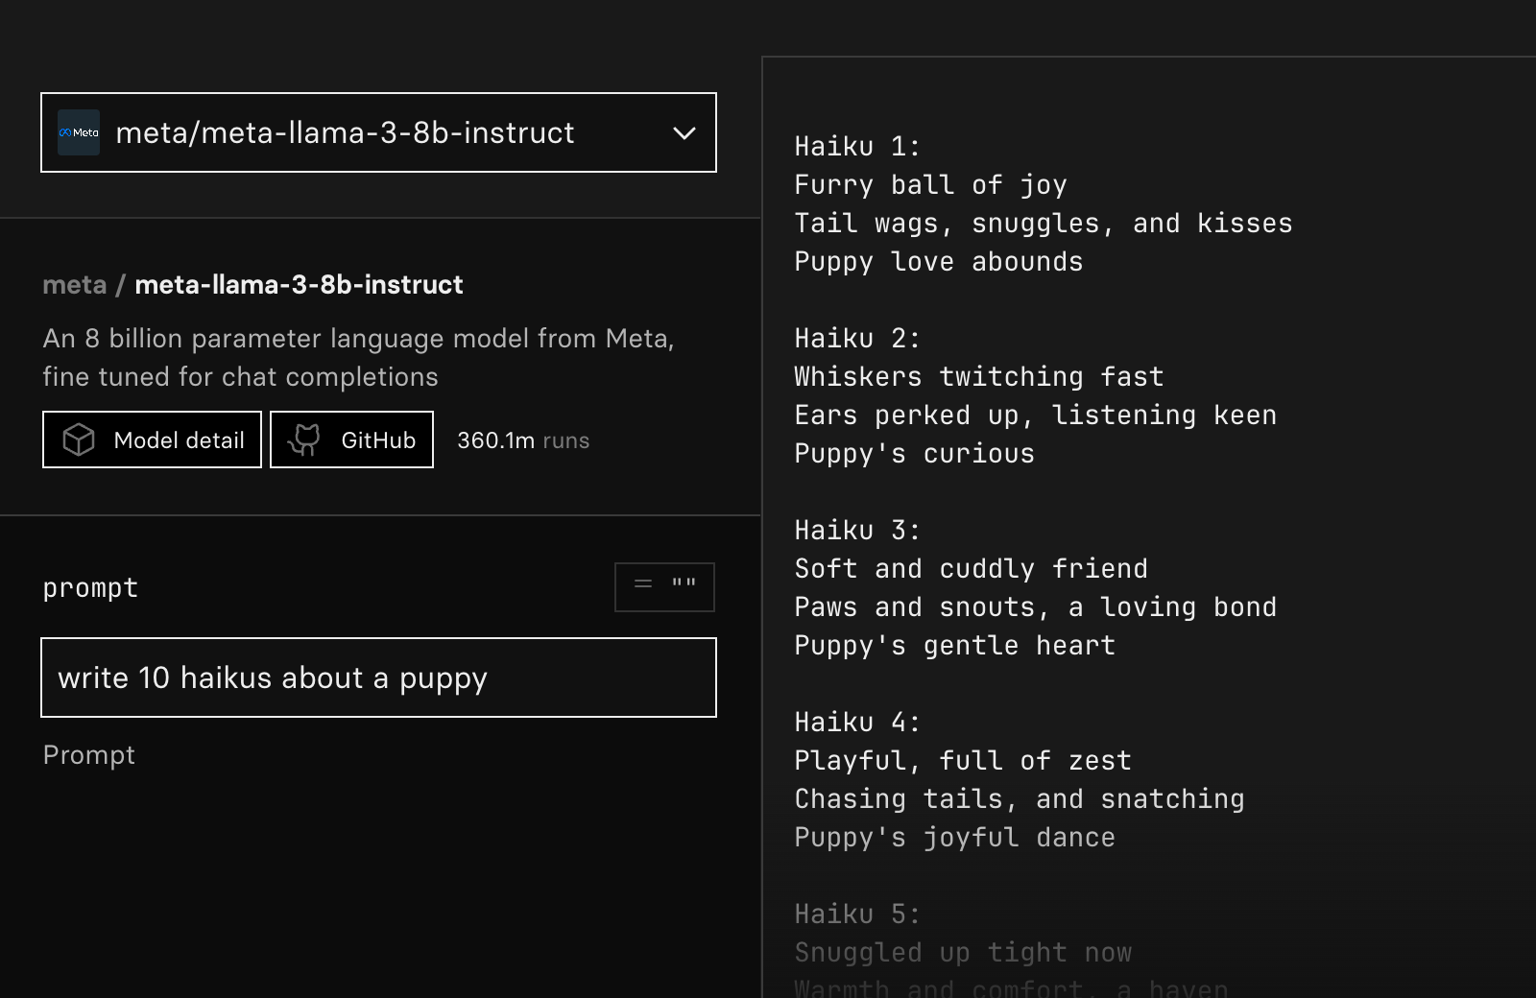Screen dimensions: 1536x998
Task: Click the 'Haiku 5:' heading in output
Action: tap(857, 914)
